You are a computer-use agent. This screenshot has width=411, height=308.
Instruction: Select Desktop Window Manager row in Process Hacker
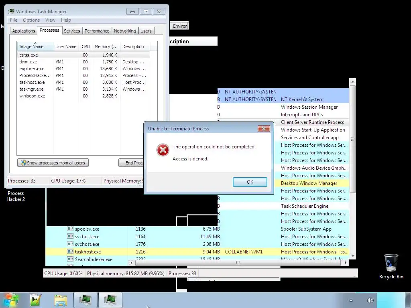pos(311,183)
